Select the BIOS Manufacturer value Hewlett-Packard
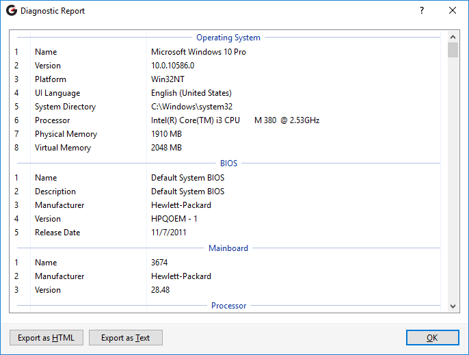The width and height of the screenshot is (469, 355). click(181, 205)
